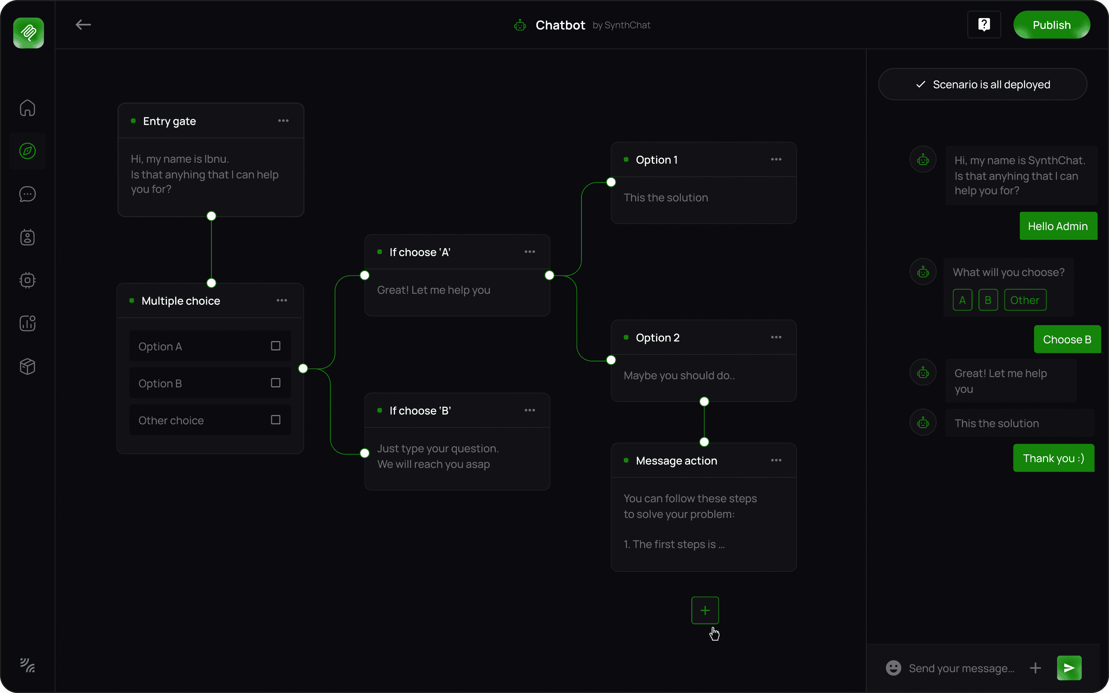Image resolution: width=1109 pixels, height=693 pixels.
Task: Click the back arrow
Action: 83,25
